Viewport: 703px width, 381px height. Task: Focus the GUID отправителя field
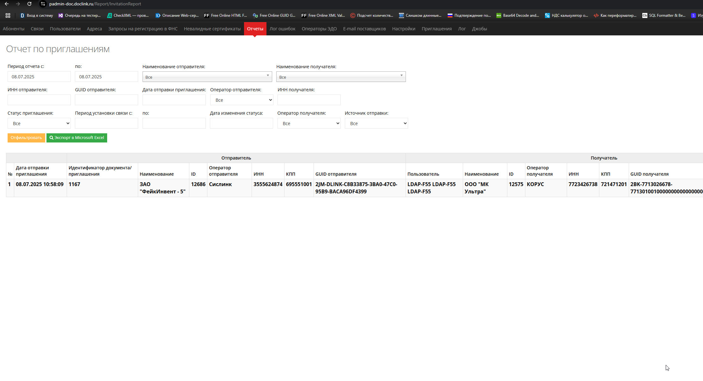tap(107, 100)
